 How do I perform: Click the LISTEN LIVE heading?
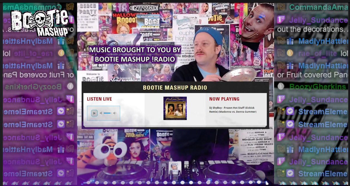(99, 99)
